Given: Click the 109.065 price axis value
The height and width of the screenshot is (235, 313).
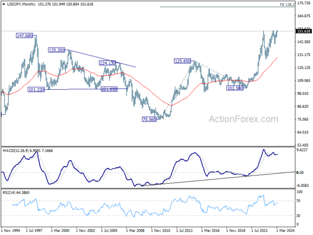Looking at the screenshot, I should (x=304, y=80).
